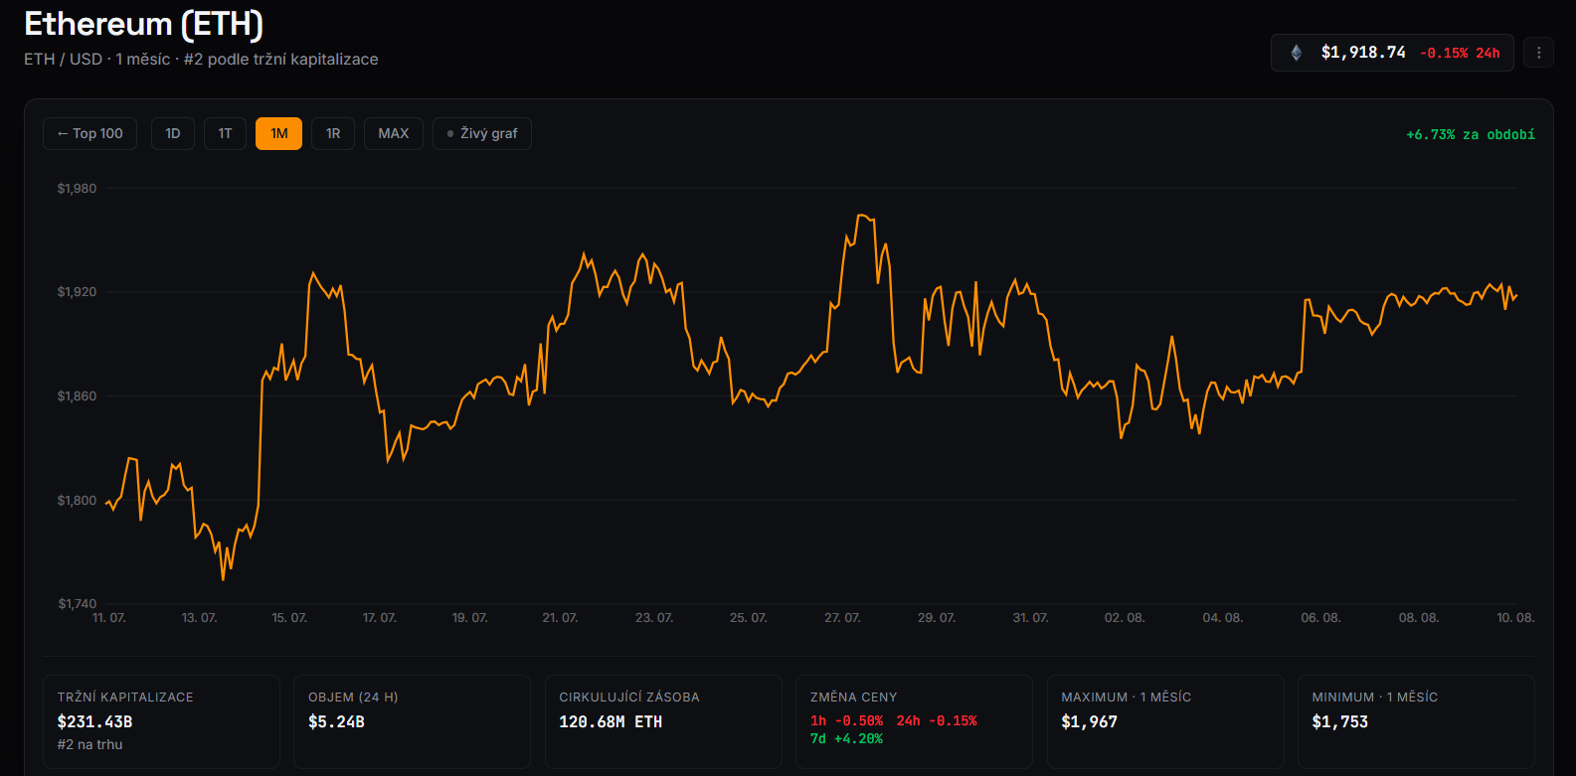Screen dimensions: 1576x776
Task: Click the market cap value $231.43B
Action: pyautogui.click(x=94, y=722)
